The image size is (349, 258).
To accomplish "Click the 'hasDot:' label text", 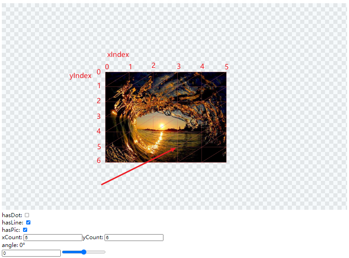I will (x=12, y=215).
